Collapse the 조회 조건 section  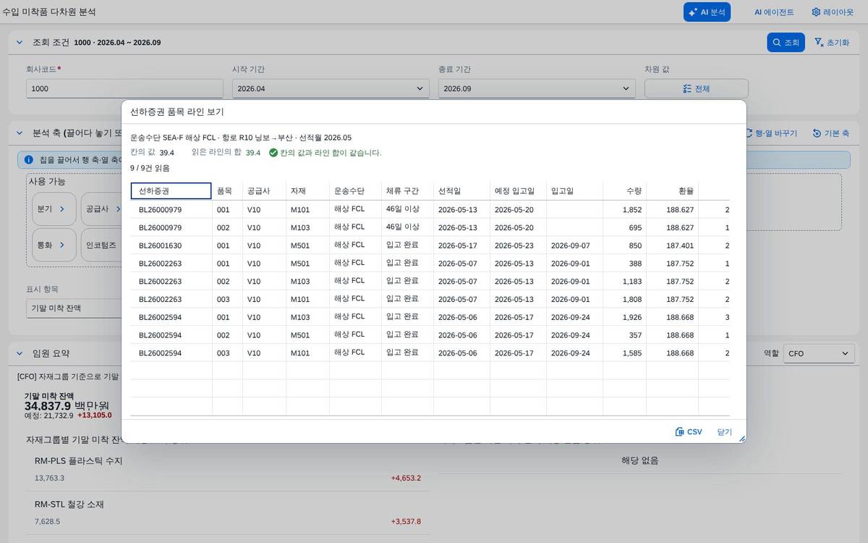tap(20, 43)
